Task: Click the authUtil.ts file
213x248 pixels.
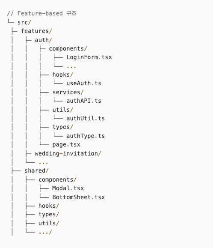Action: pos(86,118)
